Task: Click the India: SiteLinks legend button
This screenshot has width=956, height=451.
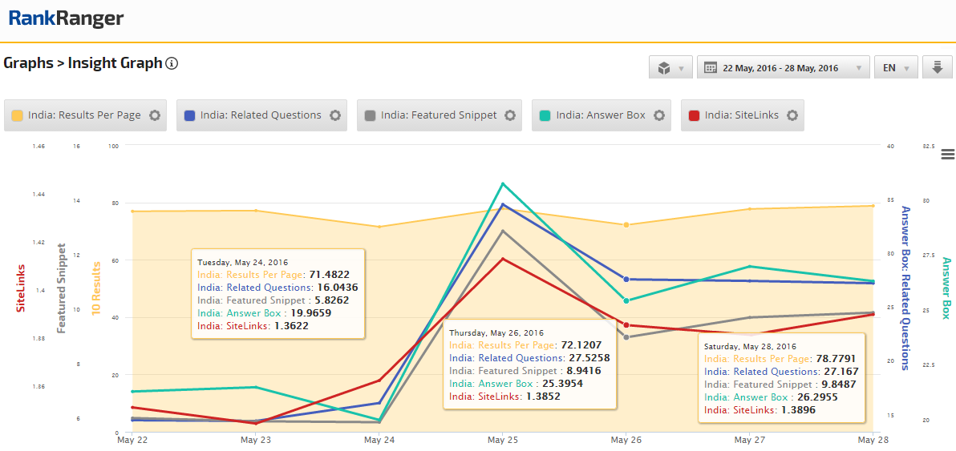Action: (x=741, y=115)
